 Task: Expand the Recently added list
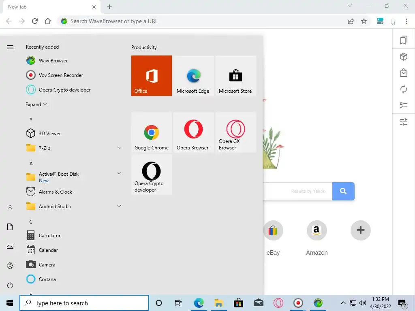click(36, 104)
